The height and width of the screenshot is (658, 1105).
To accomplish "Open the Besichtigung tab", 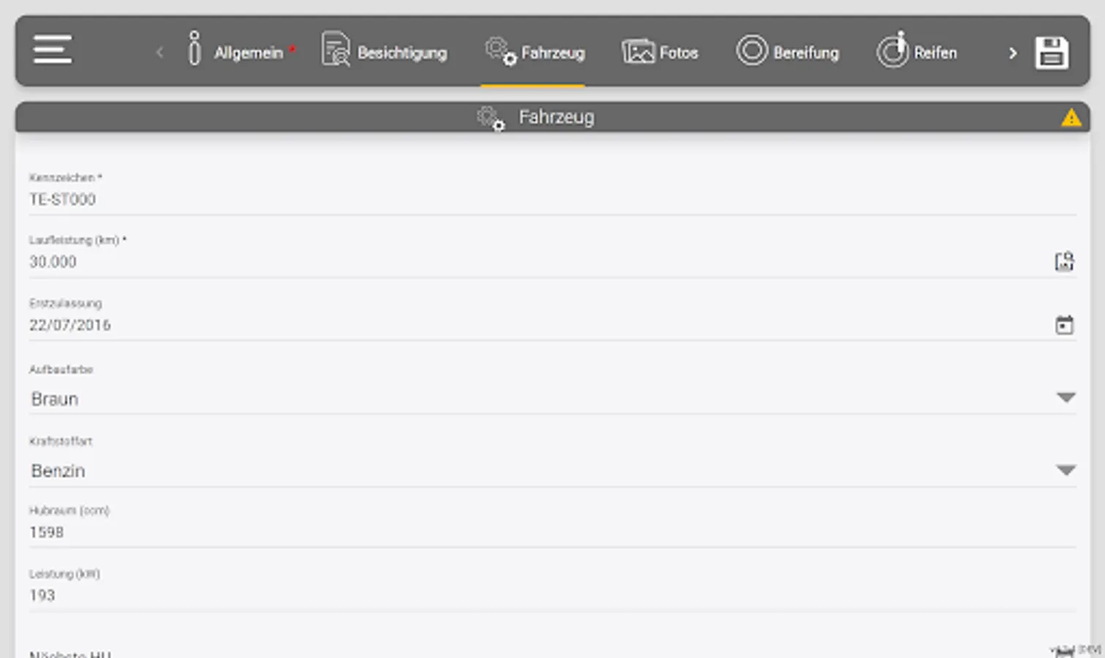I will pos(384,51).
